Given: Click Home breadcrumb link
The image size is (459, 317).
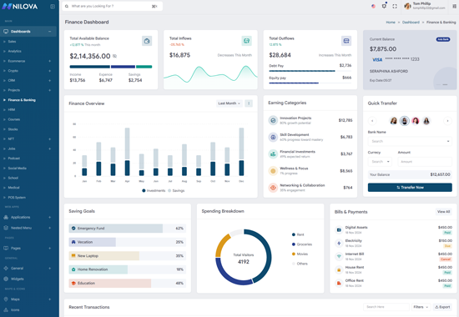Looking at the screenshot, I should coord(391,23).
